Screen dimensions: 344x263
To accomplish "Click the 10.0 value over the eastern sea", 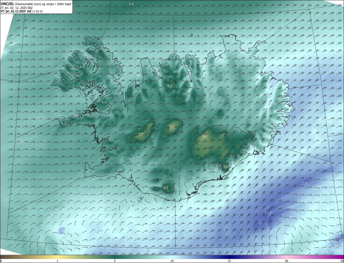I will click(x=325, y=119).
